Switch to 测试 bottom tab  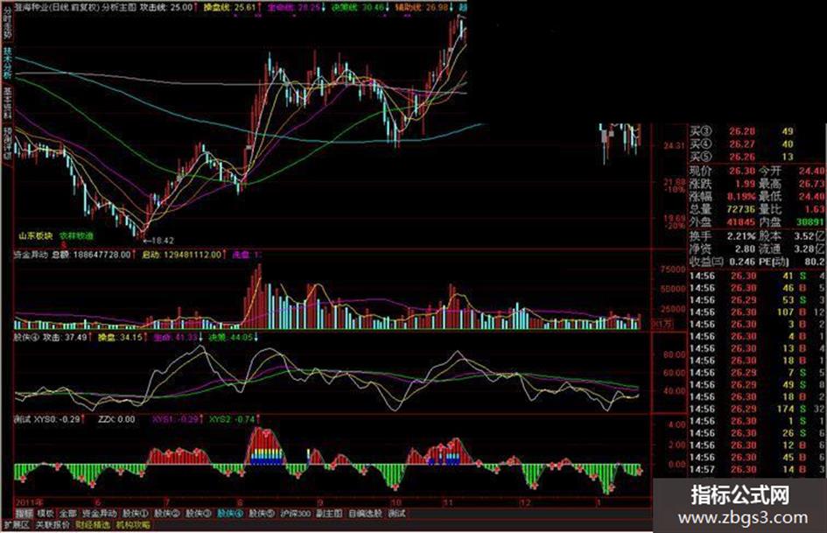396,513
